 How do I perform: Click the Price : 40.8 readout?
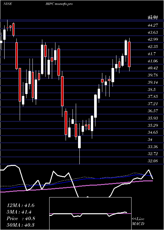(x=21, y=218)
